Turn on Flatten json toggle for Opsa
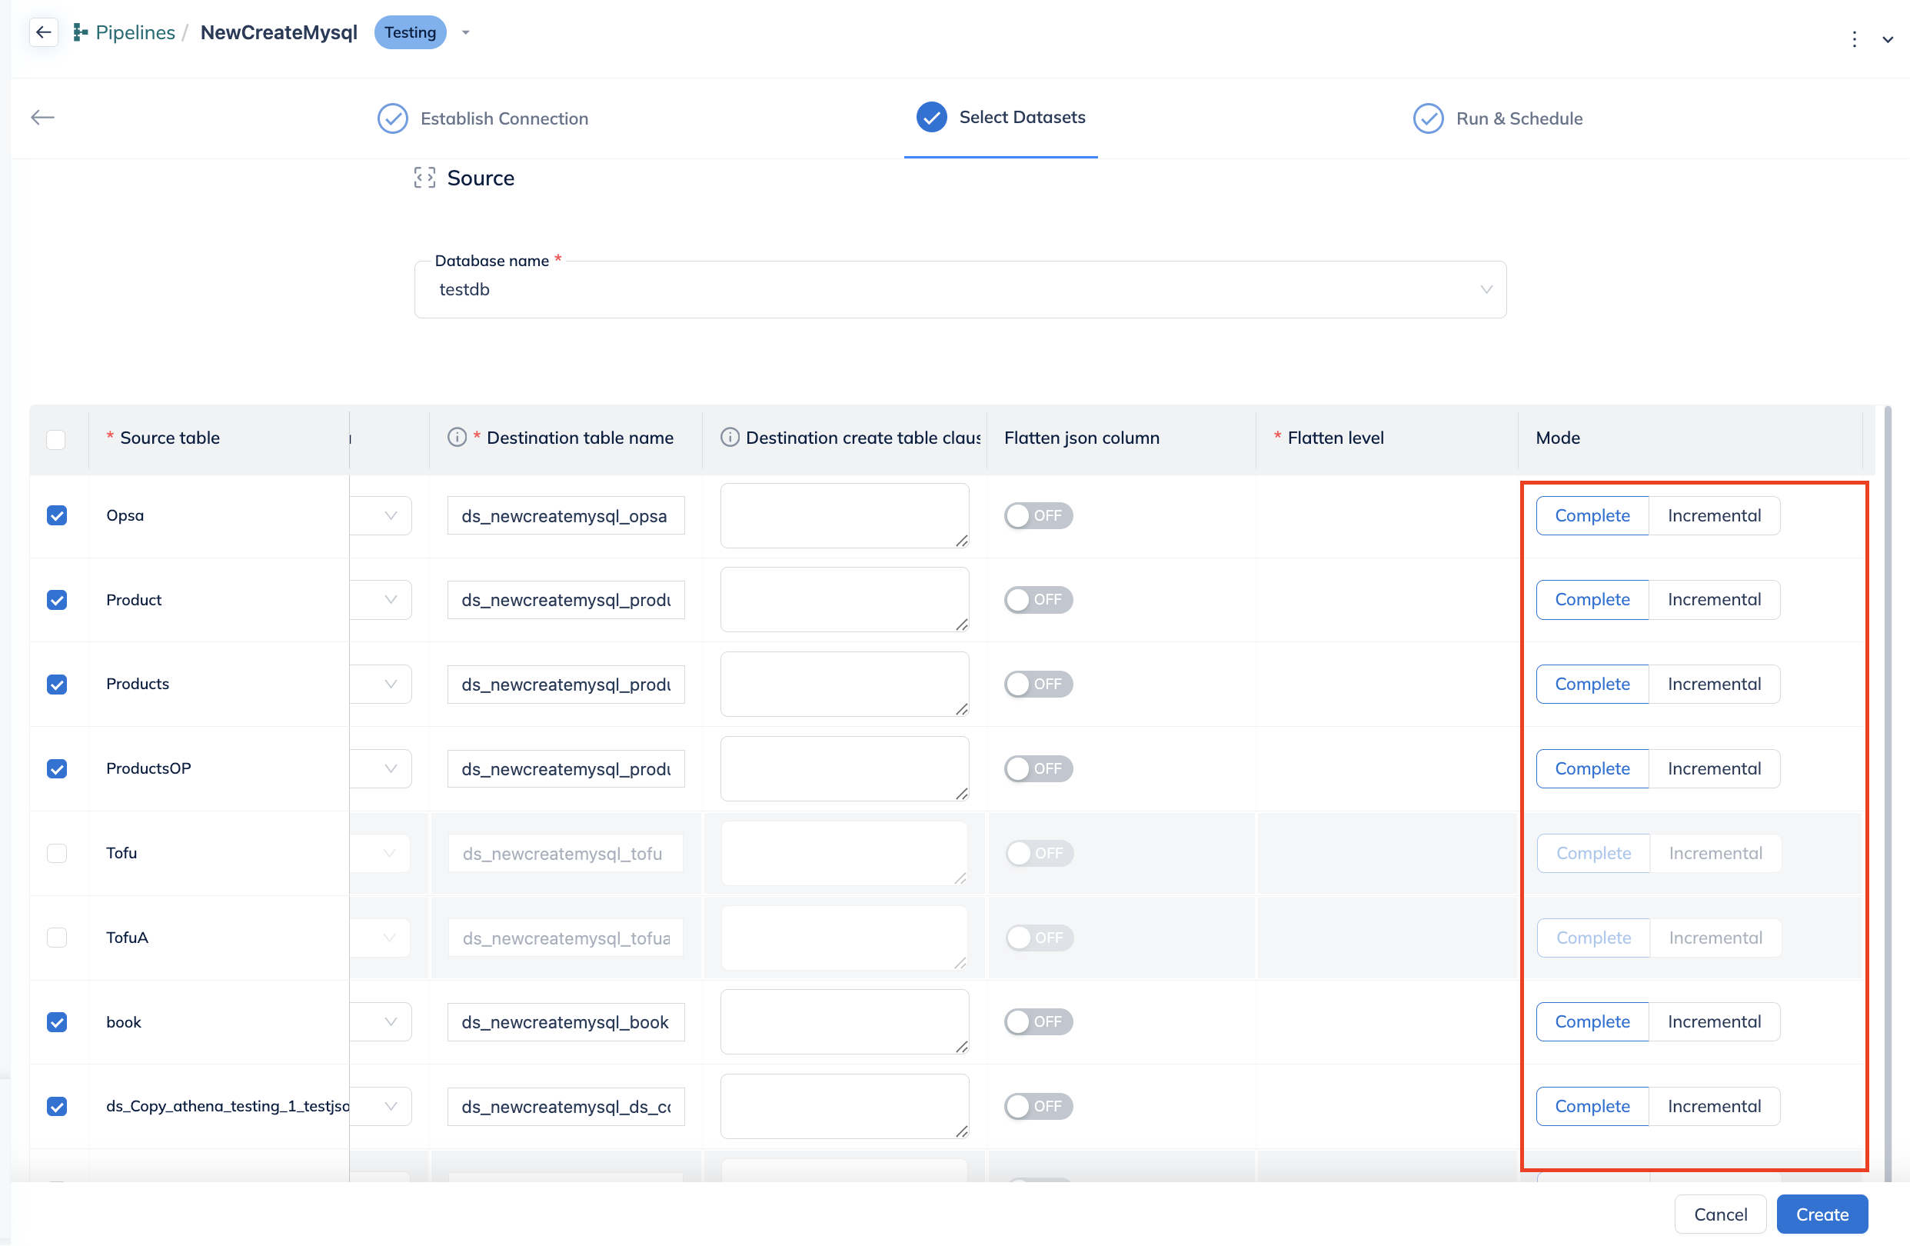 pos(1038,515)
